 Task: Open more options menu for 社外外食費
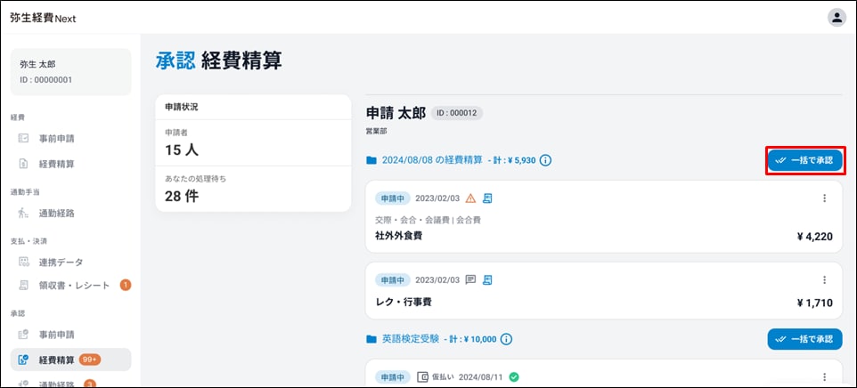click(x=825, y=198)
